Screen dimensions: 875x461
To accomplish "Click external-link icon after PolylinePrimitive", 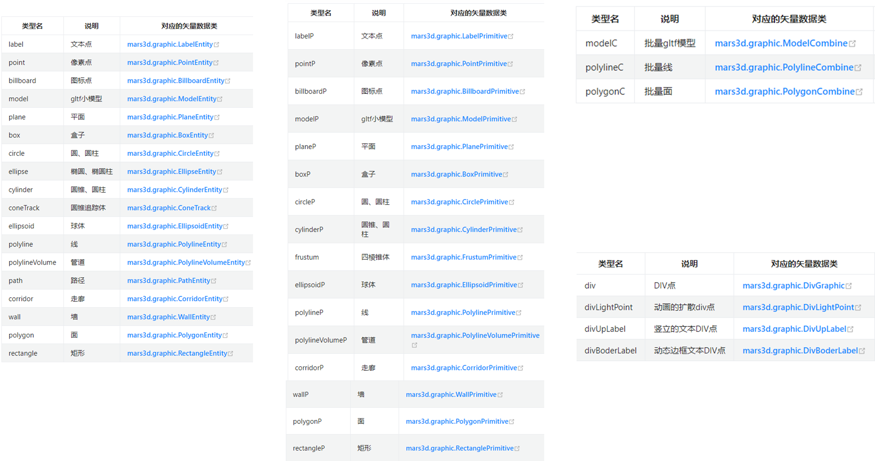I will coord(519,313).
